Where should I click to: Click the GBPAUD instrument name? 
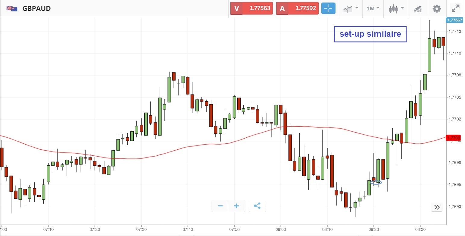click(36, 8)
